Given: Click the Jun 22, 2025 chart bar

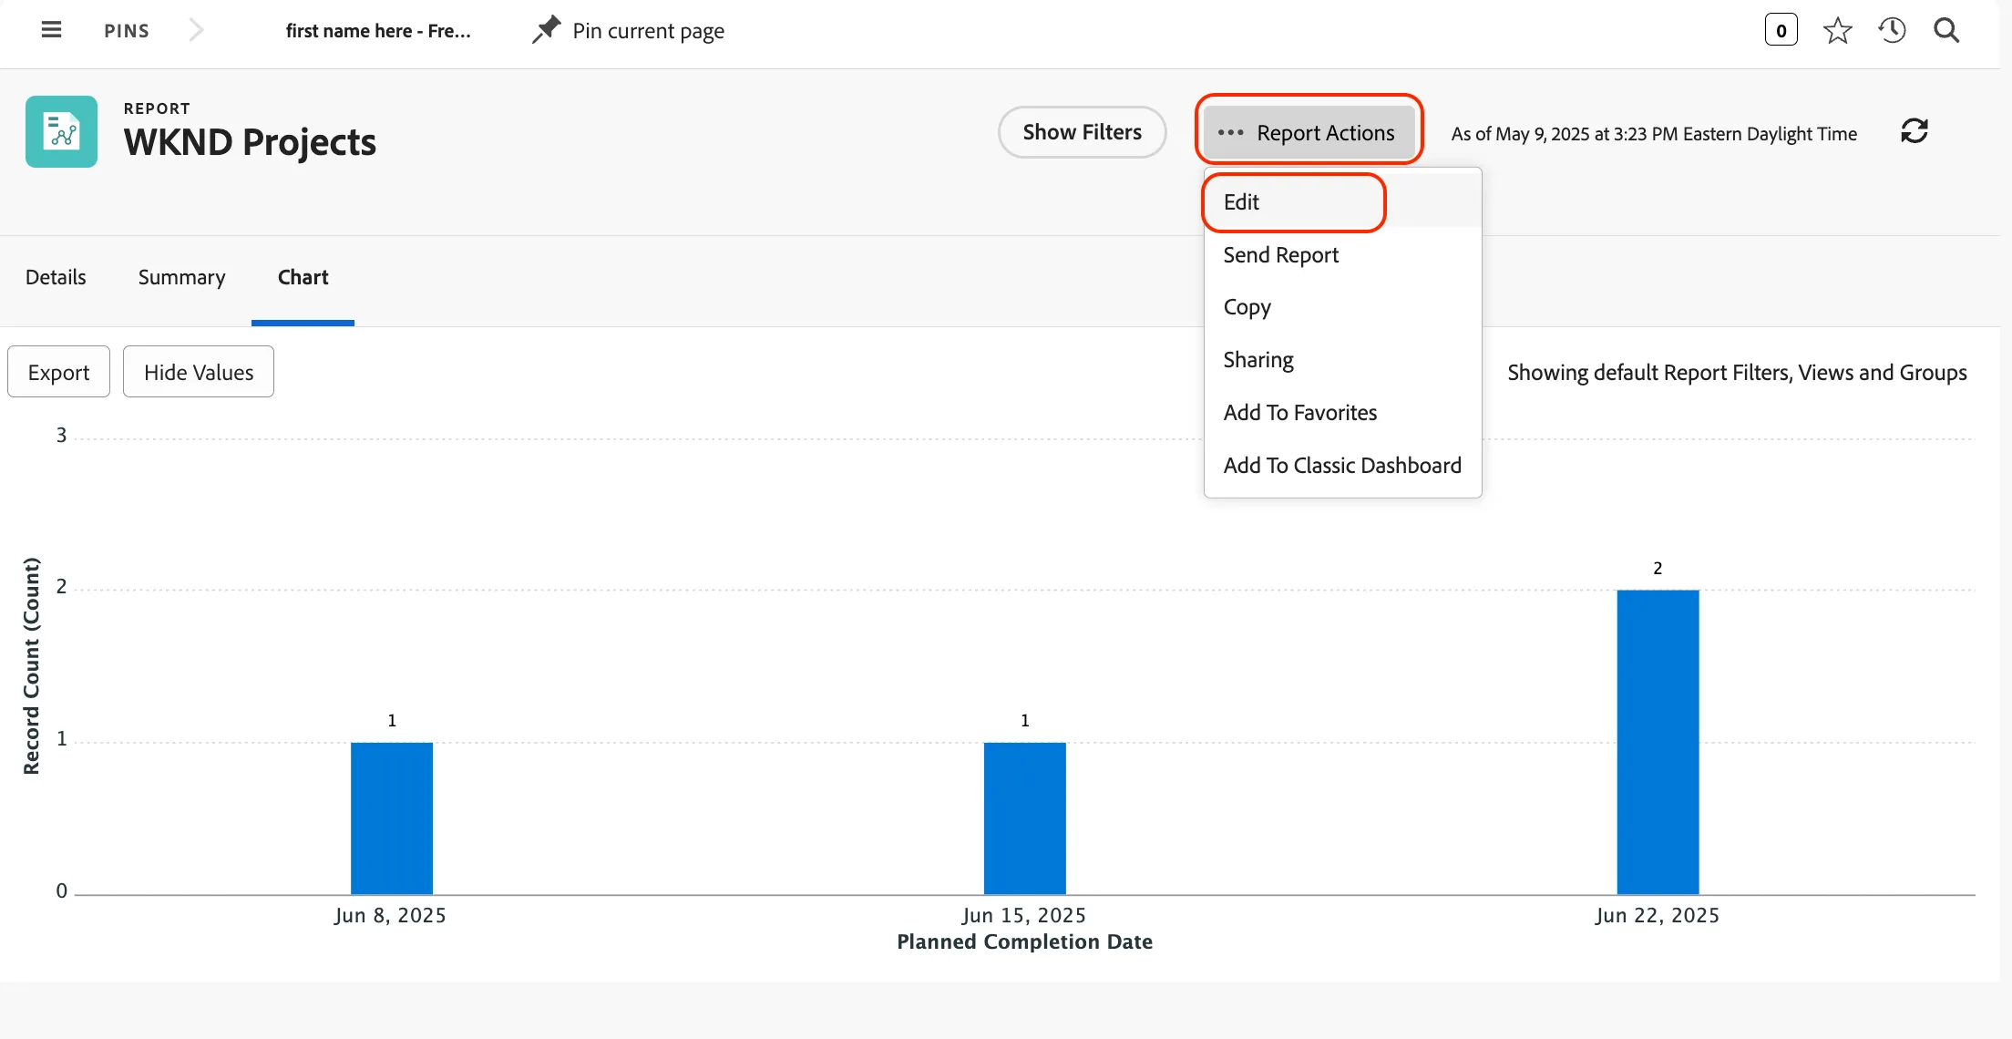Looking at the screenshot, I should (x=1658, y=742).
